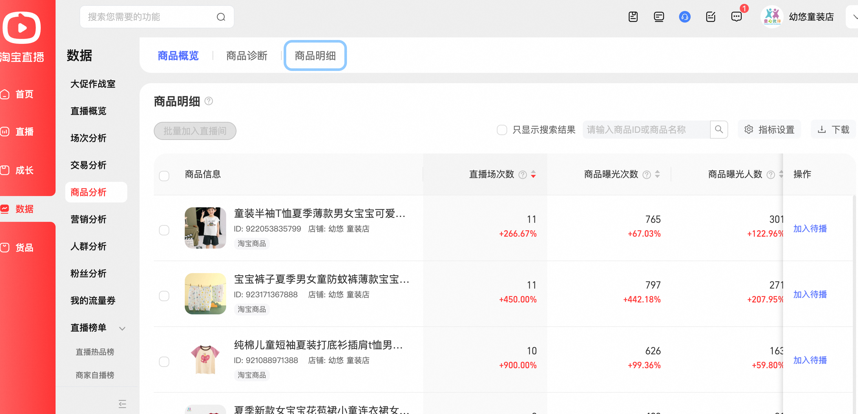
Task: Open the message bubble with notification badge
Action: point(737,17)
